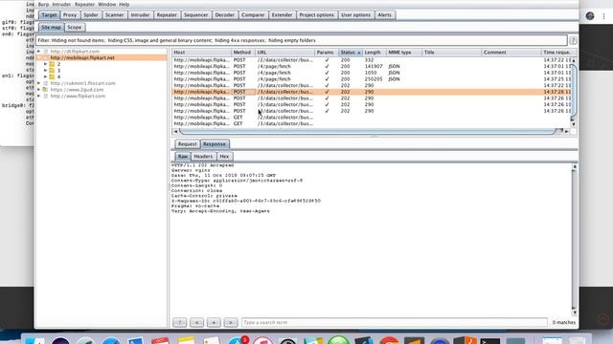View the Alerts tab

pos(385,15)
